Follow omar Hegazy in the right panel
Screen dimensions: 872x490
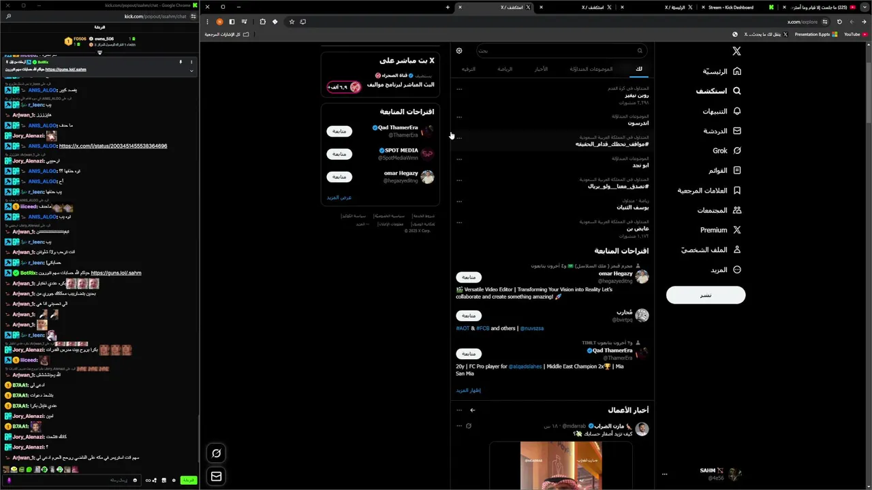pyautogui.click(x=339, y=176)
